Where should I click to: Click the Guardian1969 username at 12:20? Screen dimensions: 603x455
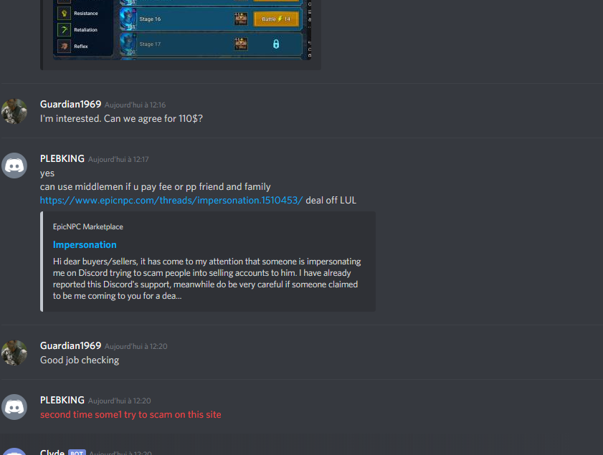70,346
